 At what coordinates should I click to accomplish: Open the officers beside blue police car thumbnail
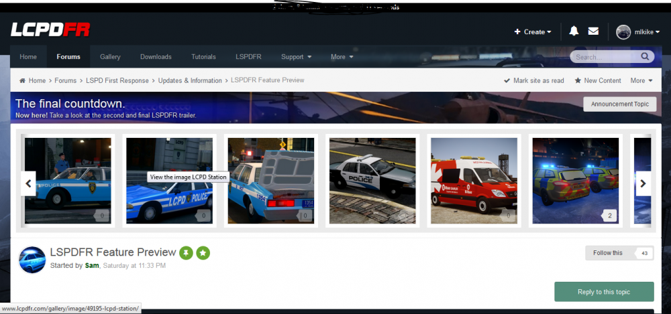tap(68, 181)
